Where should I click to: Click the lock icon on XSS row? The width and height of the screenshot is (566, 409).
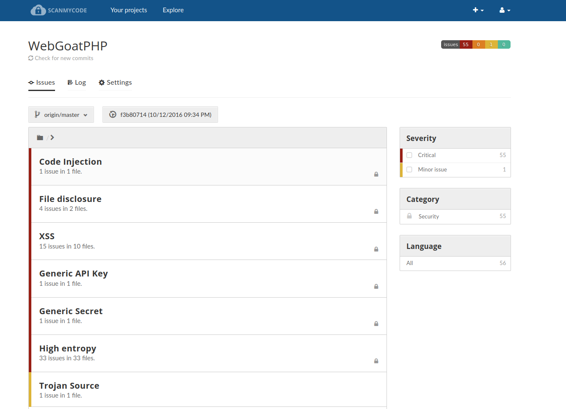point(376,249)
